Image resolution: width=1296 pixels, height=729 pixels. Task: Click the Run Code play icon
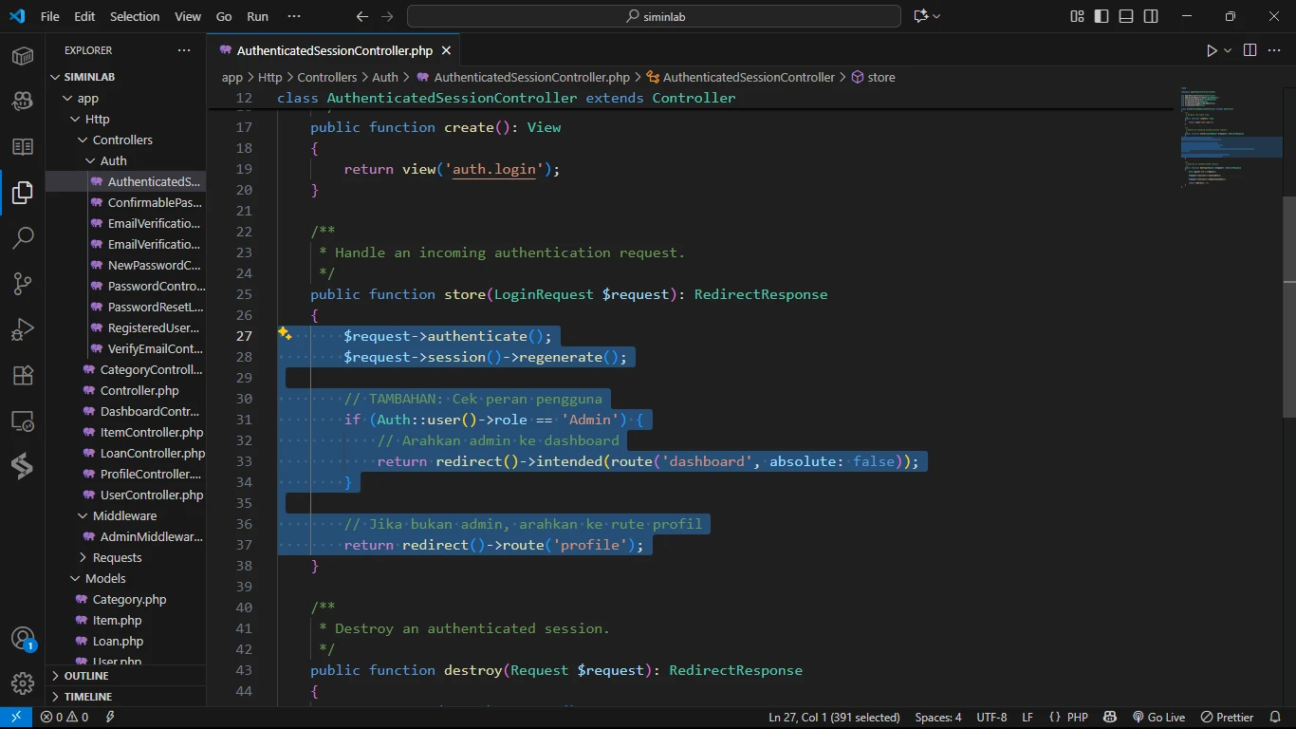point(1212,50)
